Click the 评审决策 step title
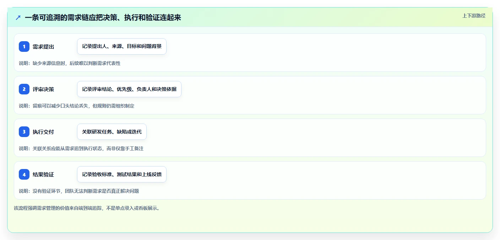The height and width of the screenshot is (240, 500). 43,89
